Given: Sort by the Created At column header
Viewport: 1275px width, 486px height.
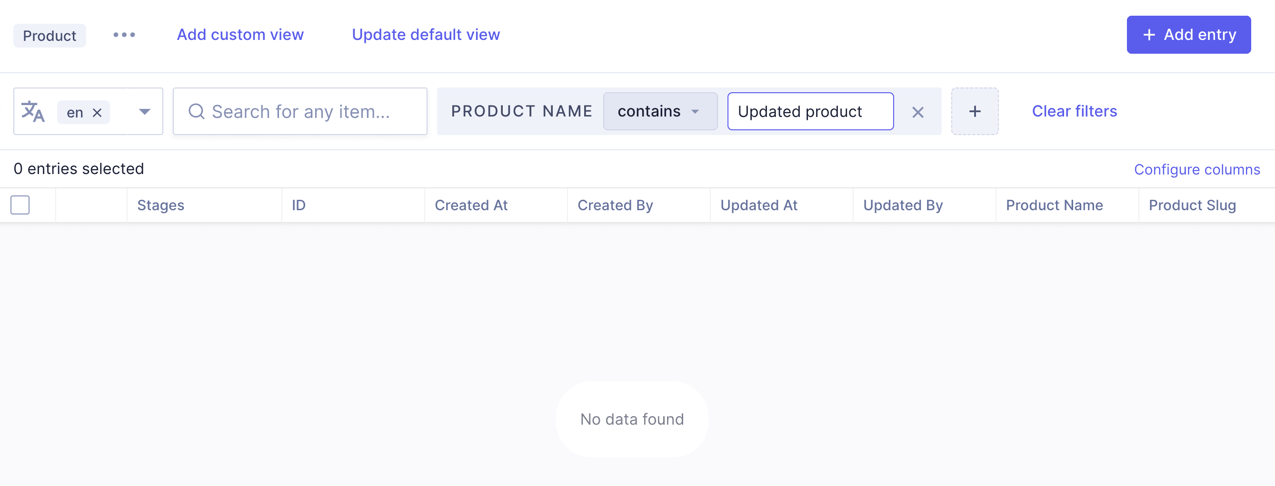Looking at the screenshot, I should [x=471, y=204].
